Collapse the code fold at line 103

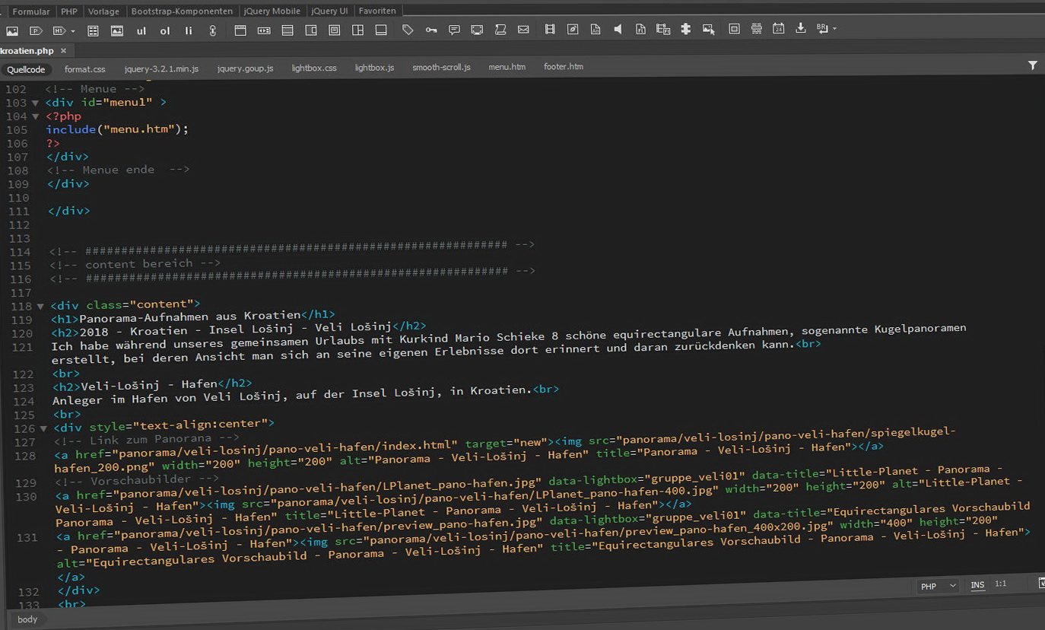(35, 103)
